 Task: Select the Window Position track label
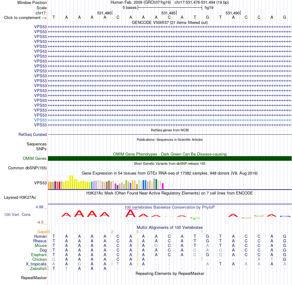point(32,2)
